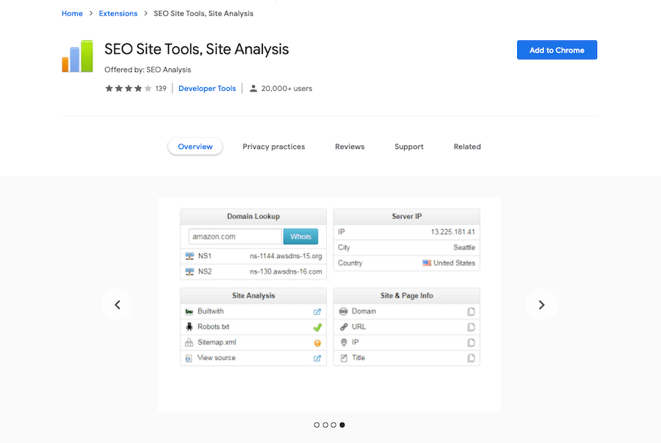Select the third carousel dot
661x443 pixels.
point(333,425)
